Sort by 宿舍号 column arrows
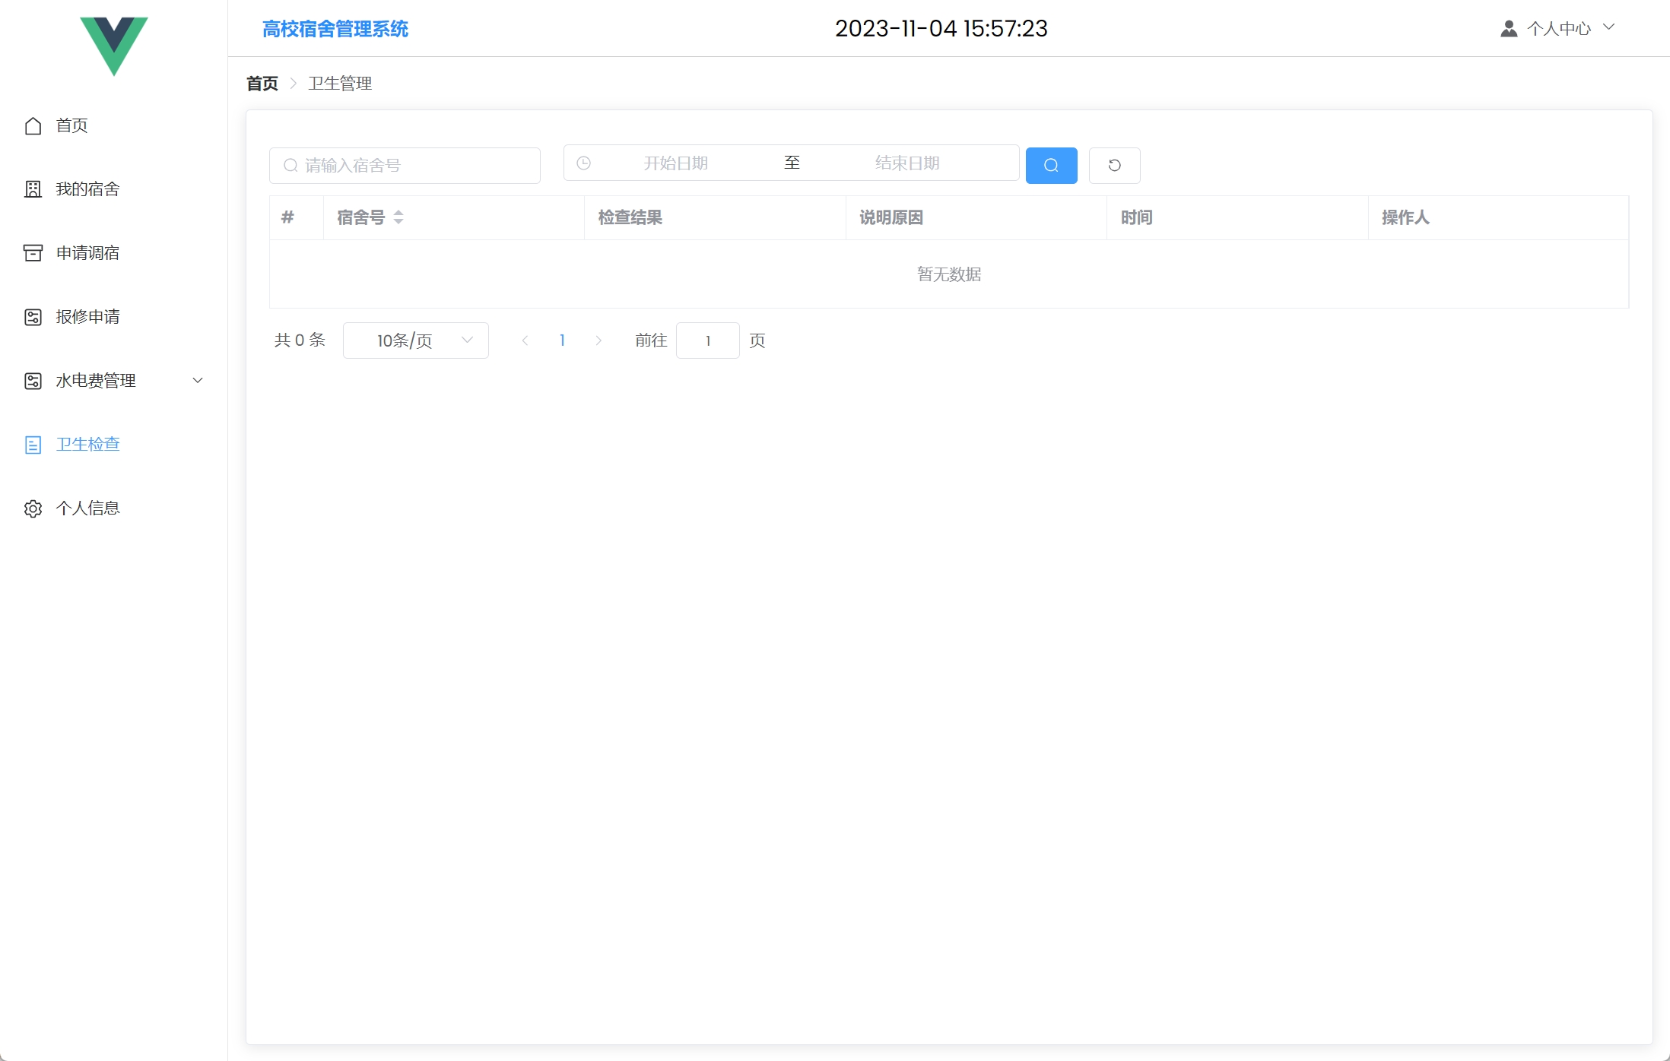This screenshot has width=1670, height=1061. coord(398,217)
